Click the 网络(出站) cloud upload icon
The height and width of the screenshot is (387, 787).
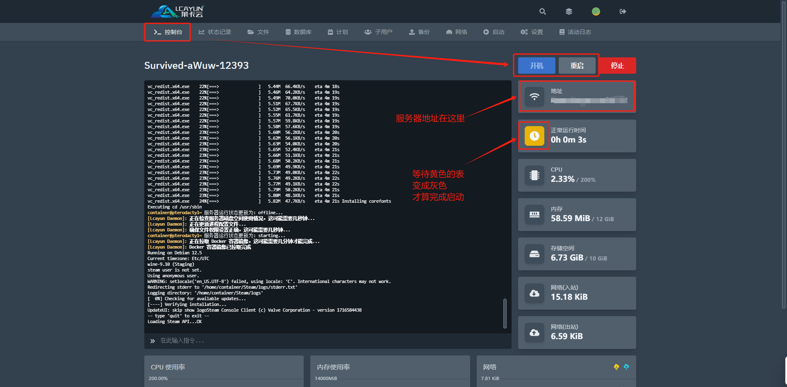pyautogui.click(x=535, y=333)
